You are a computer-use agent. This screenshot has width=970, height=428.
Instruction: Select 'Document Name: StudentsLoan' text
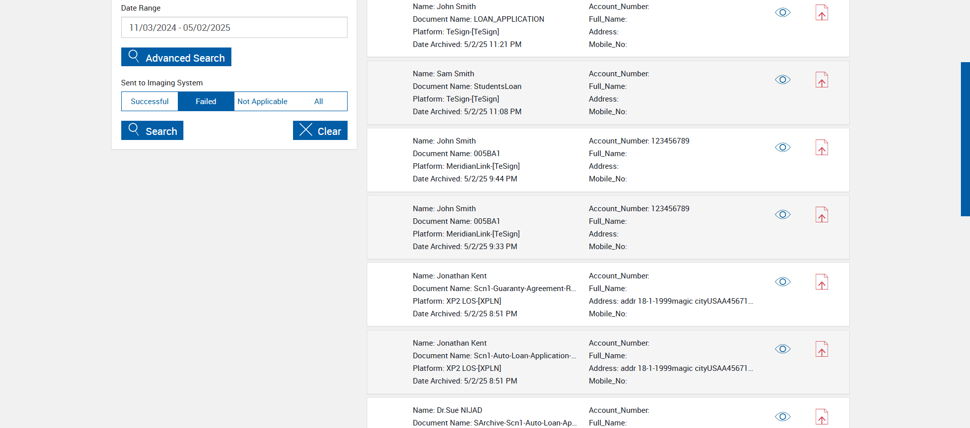tap(467, 86)
